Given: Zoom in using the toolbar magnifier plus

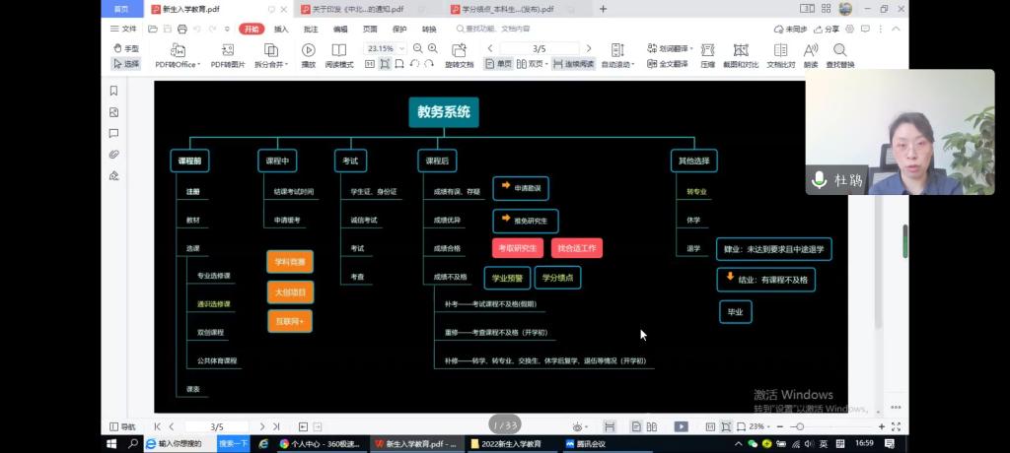Looking at the screenshot, I should 432,48.
